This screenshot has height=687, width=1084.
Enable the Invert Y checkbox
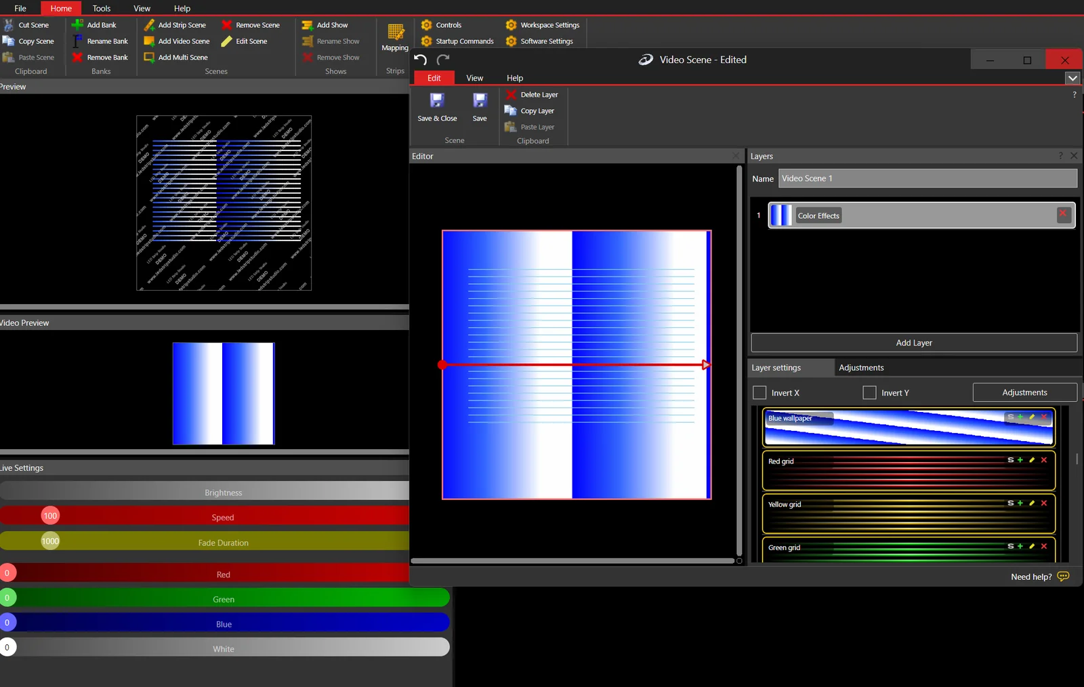coord(869,393)
